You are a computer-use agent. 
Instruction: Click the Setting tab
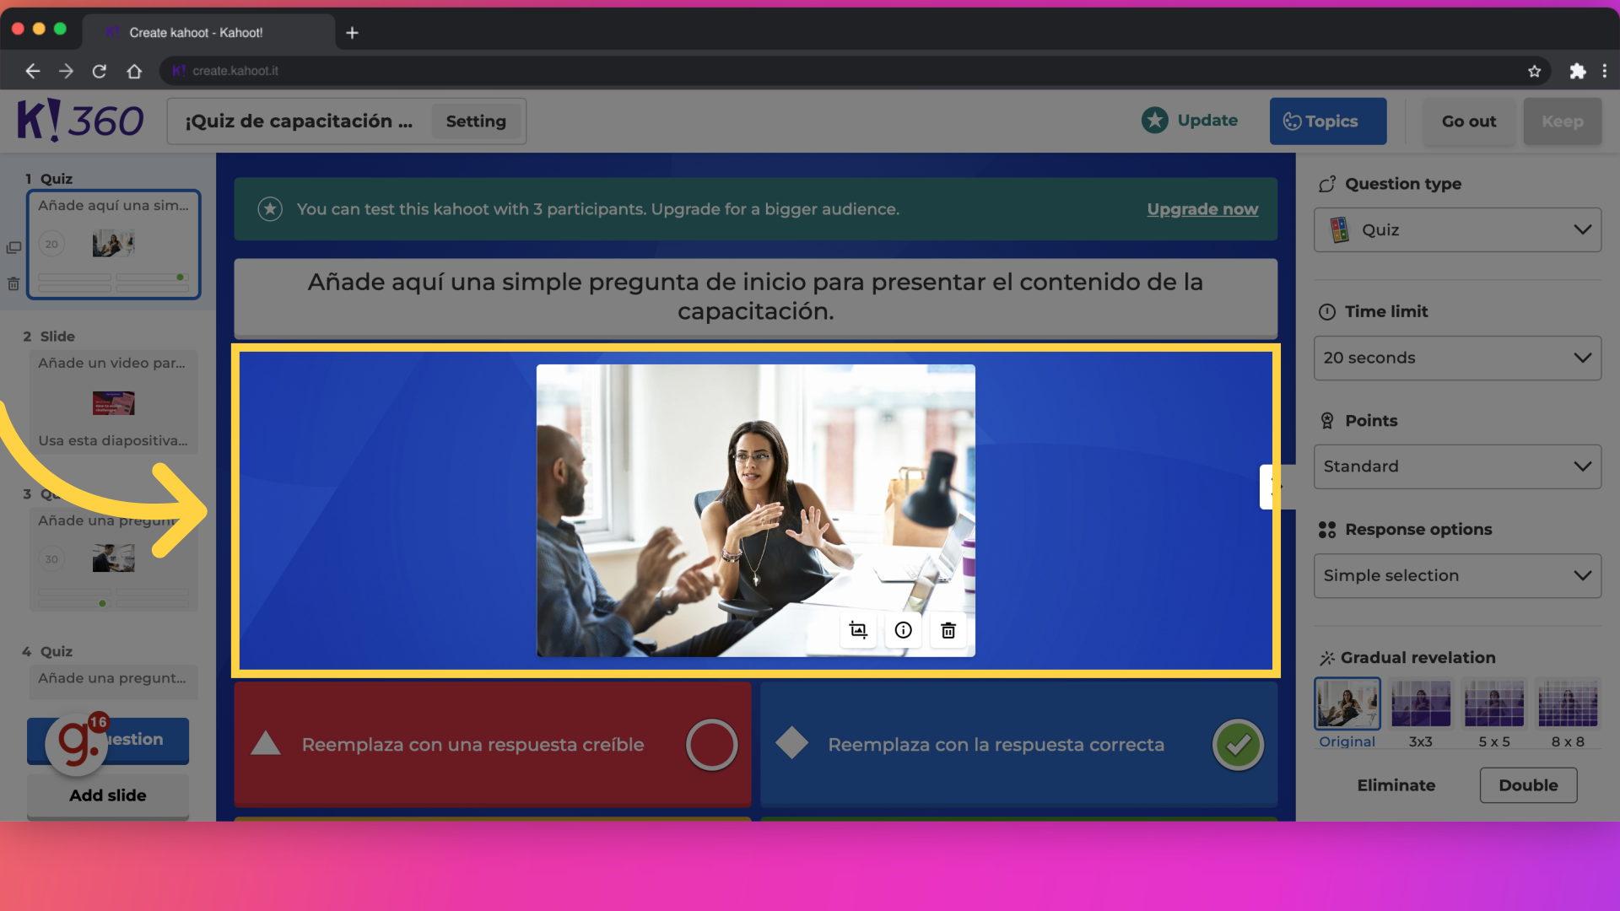point(476,121)
